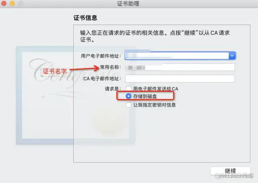Focus the 常用名称 text field
258x183 pixels.
pyautogui.click(x=180, y=67)
